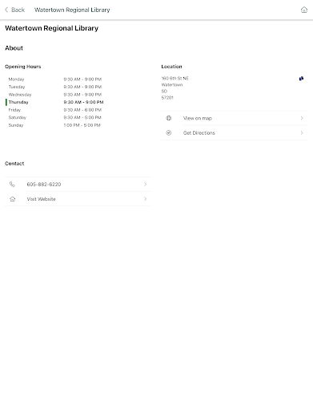
Task: Select Saturday label in opening hours
Action: click(x=18, y=117)
